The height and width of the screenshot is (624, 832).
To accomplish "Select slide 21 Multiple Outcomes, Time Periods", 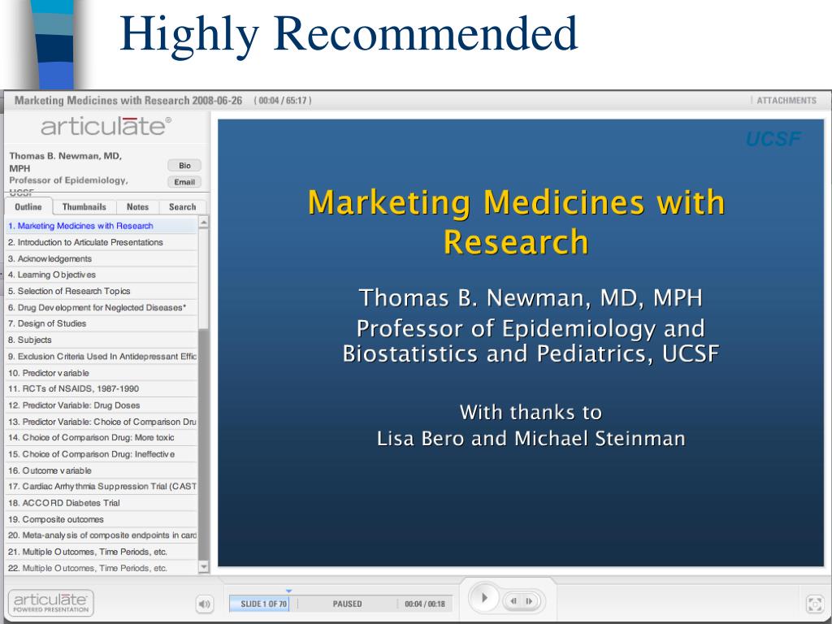I will tap(102, 552).
